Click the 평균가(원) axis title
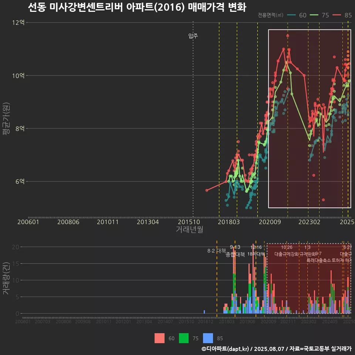The height and width of the screenshot is (355, 355). pos(6,119)
